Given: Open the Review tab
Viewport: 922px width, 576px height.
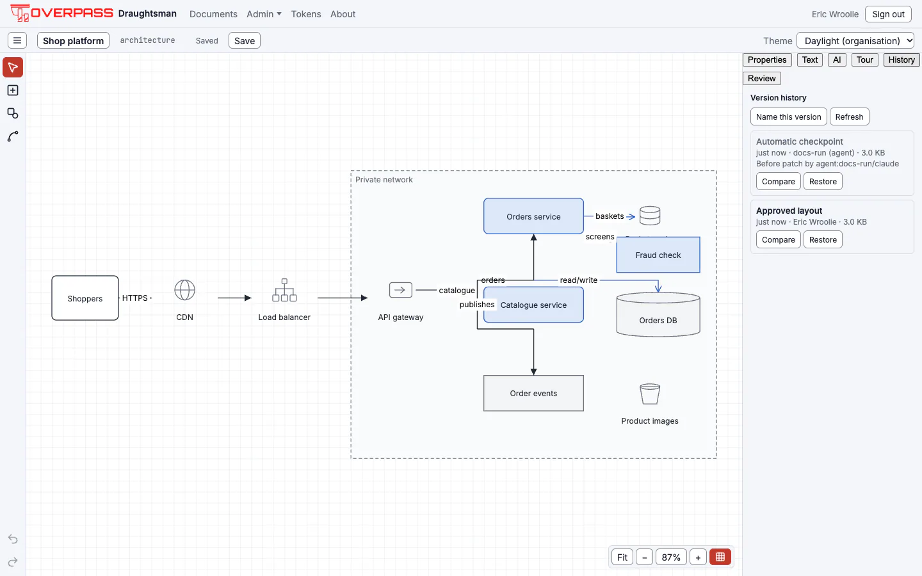Looking at the screenshot, I should click(x=762, y=78).
